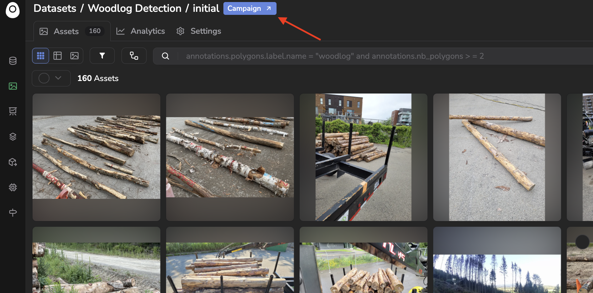The image size is (593, 293).
Task: Open thumbnail of trailer with stacked logs
Action: click(x=364, y=157)
